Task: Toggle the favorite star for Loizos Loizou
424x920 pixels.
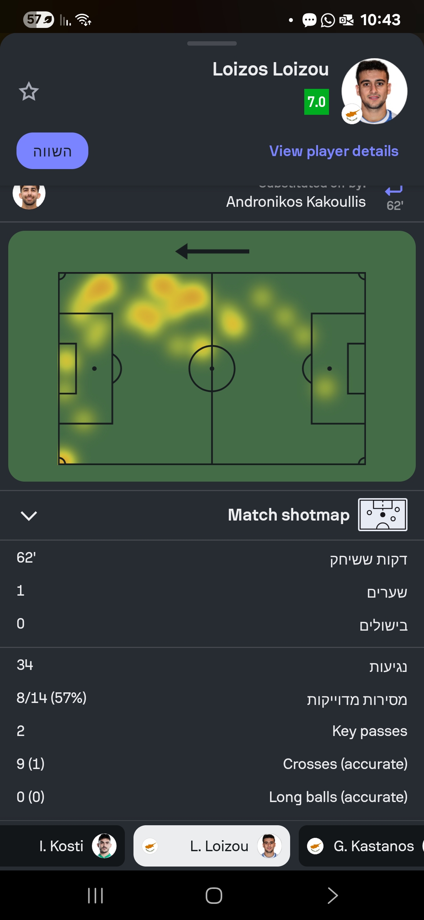Action: (29, 91)
